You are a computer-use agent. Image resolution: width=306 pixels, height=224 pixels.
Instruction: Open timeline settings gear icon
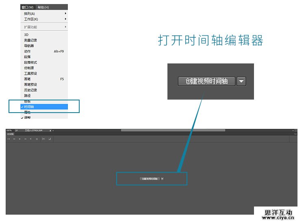tap(37, 139)
